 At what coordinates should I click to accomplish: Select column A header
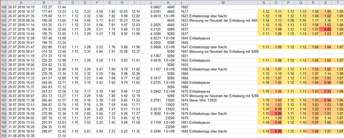click(20, 3)
